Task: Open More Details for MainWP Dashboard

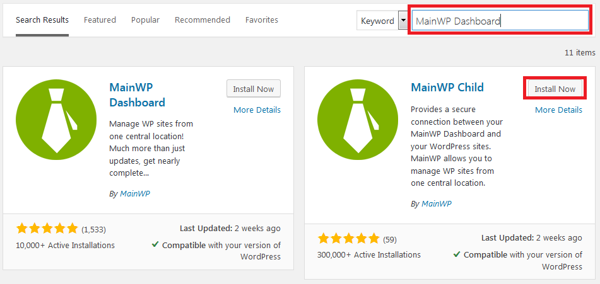Action: [257, 110]
